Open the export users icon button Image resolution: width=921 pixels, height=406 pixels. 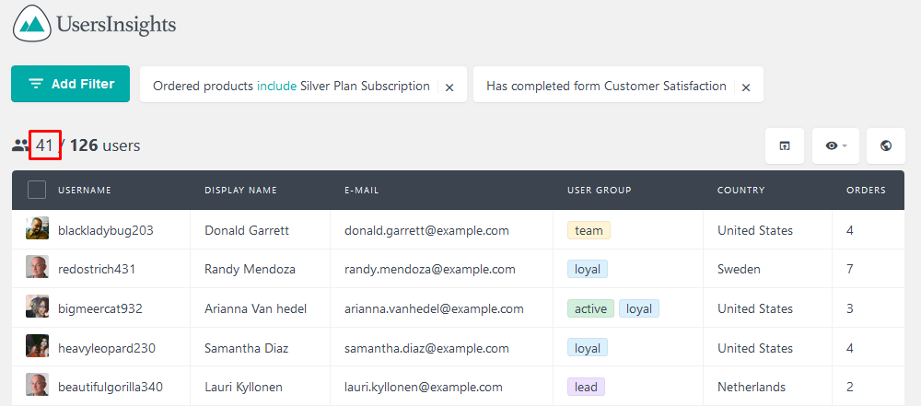click(784, 145)
